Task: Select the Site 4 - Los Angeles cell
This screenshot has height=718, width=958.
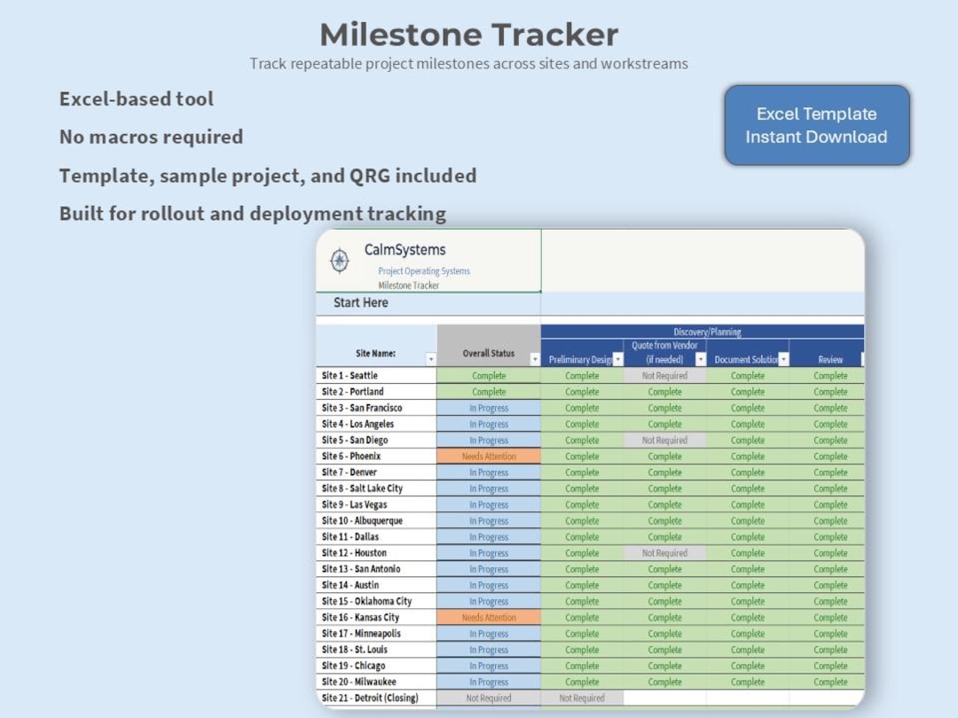Action: [376, 424]
